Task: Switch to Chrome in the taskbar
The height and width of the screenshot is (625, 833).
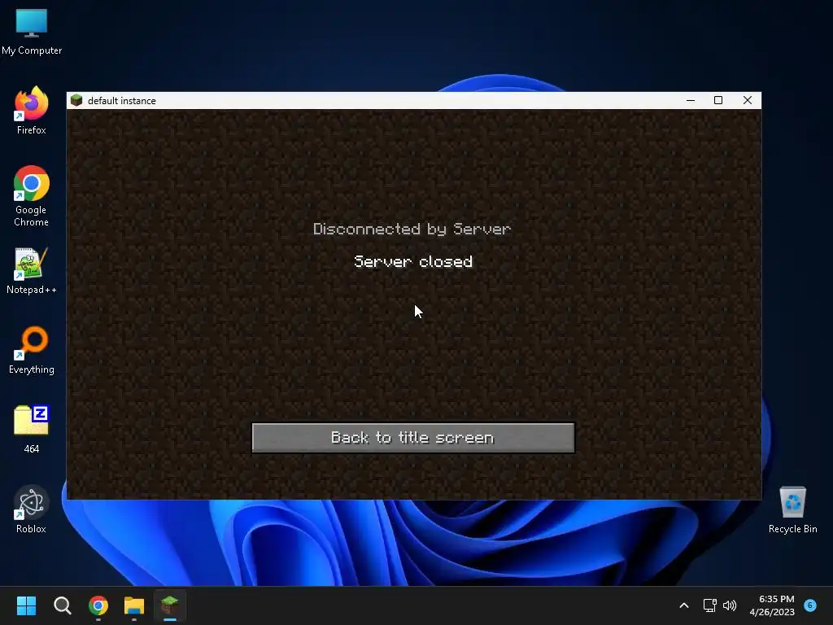Action: tap(98, 605)
